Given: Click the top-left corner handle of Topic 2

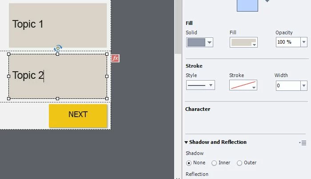Looking at the screenshot, I should (x=8, y=54).
